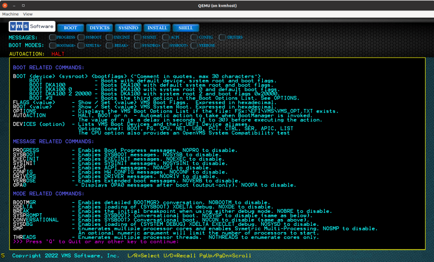Toggle CONFIG messages checkbox

coord(194,37)
